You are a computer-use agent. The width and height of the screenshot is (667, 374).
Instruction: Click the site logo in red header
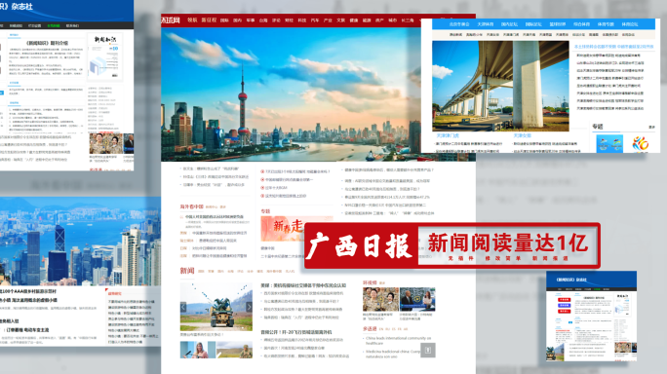pyautogui.click(x=171, y=20)
